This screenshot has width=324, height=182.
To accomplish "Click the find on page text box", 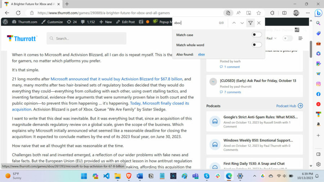I will coord(195,23).
